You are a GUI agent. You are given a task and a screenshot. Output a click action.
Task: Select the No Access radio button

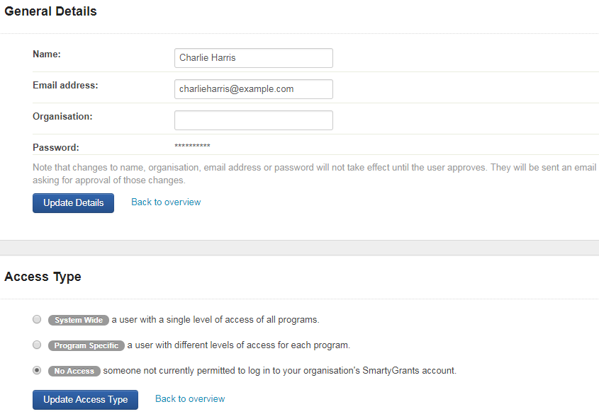pyautogui.click(x=37, y=371)
